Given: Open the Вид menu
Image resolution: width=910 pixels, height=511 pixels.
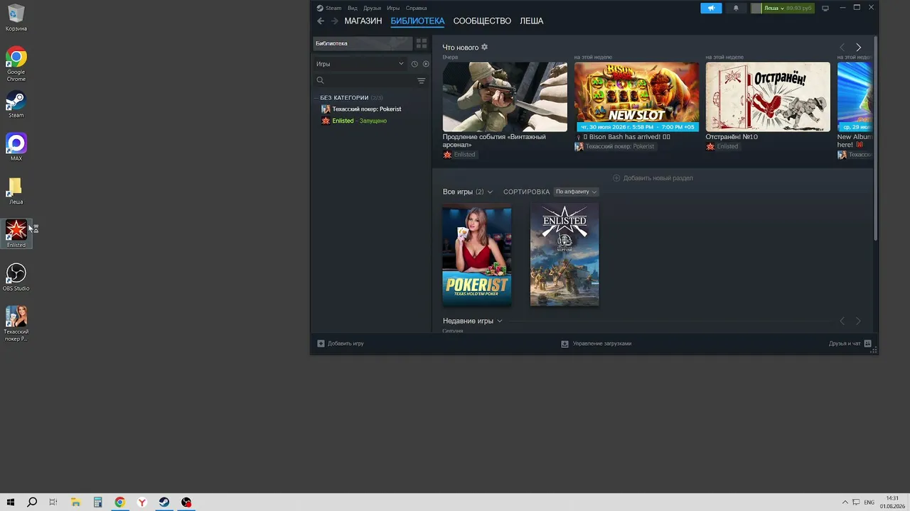Looking at the screenshot, I should tap(353, 9).
